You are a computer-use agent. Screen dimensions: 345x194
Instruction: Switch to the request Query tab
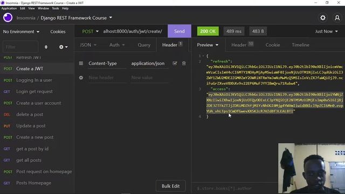pos(144,45)
